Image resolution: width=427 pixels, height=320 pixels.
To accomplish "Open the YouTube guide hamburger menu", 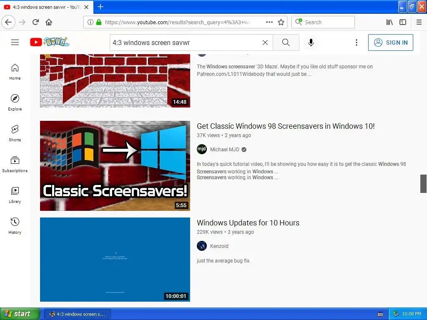I will tap(15, 42).
